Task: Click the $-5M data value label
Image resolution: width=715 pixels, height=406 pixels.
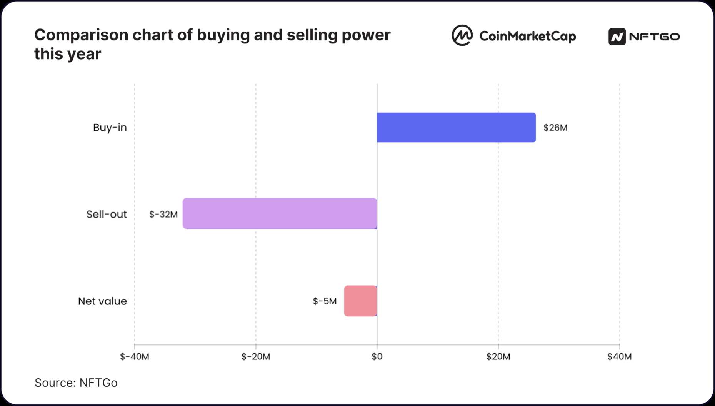Action: click(325, 301)
